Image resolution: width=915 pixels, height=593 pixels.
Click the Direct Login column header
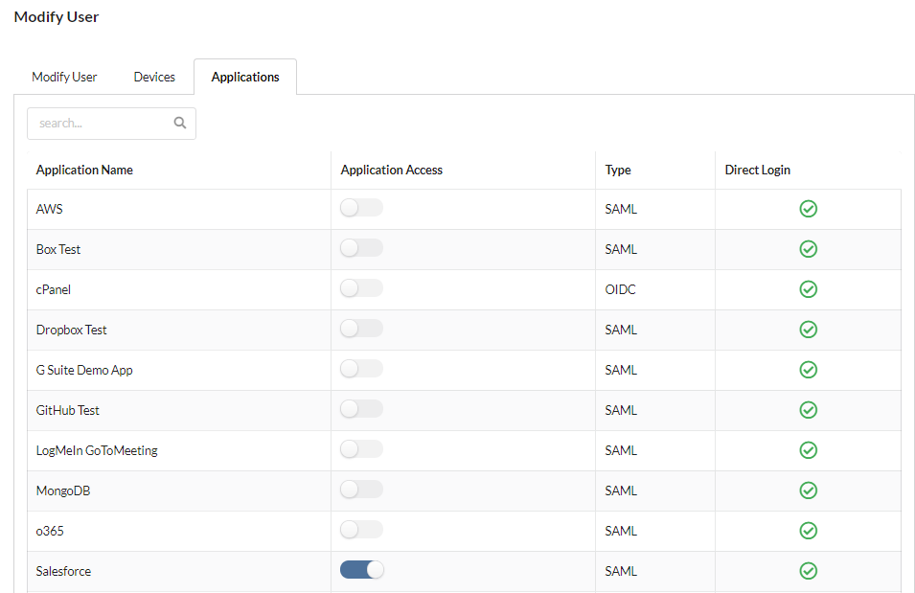tap(758, 170)
